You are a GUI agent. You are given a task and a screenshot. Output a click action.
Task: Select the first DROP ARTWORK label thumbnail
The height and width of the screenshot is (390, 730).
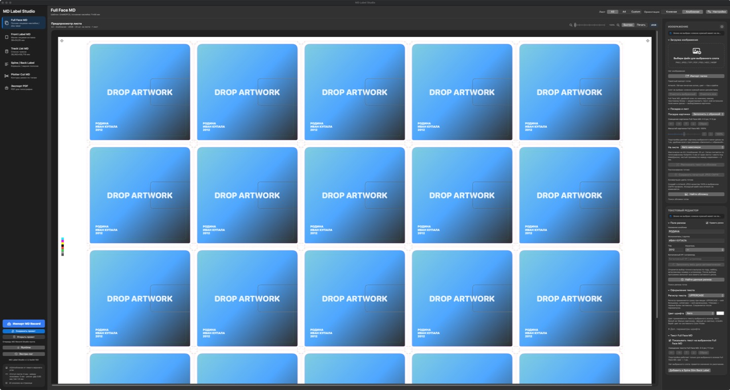140,92
